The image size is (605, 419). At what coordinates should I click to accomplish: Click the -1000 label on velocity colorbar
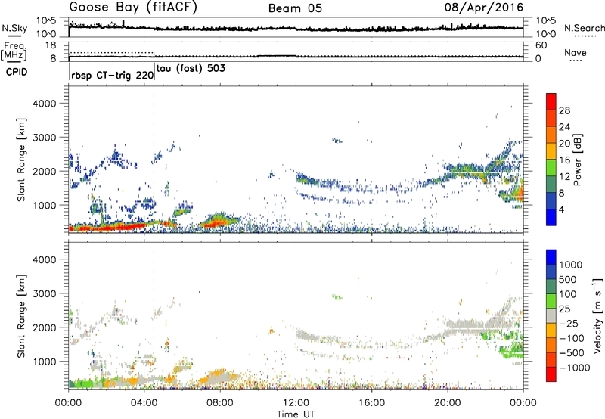[x=575, y=368]
